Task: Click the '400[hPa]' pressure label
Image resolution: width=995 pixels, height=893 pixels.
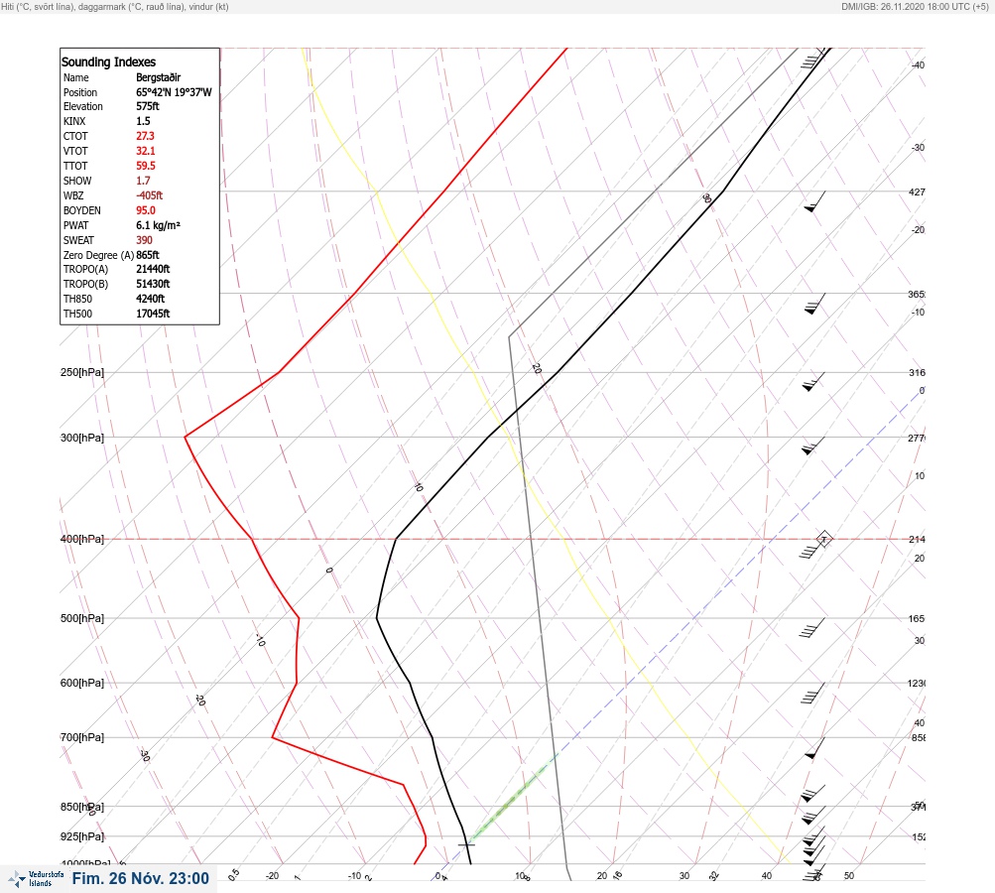Action: 82,540
